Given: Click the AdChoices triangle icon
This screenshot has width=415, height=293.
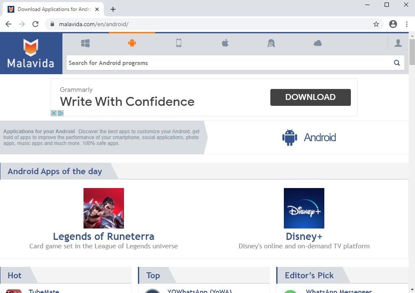Looking at the screenshot, I should click(61, 113).
